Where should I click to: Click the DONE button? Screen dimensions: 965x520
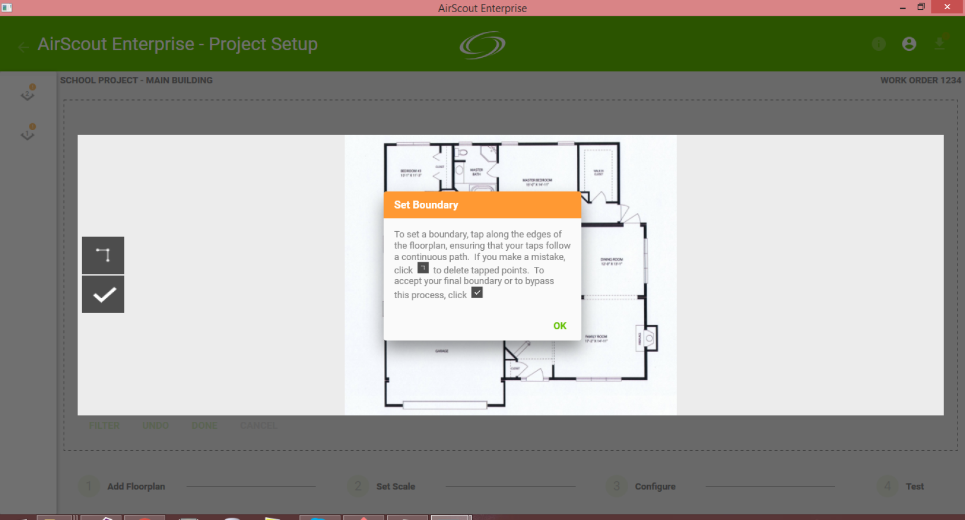204,425
